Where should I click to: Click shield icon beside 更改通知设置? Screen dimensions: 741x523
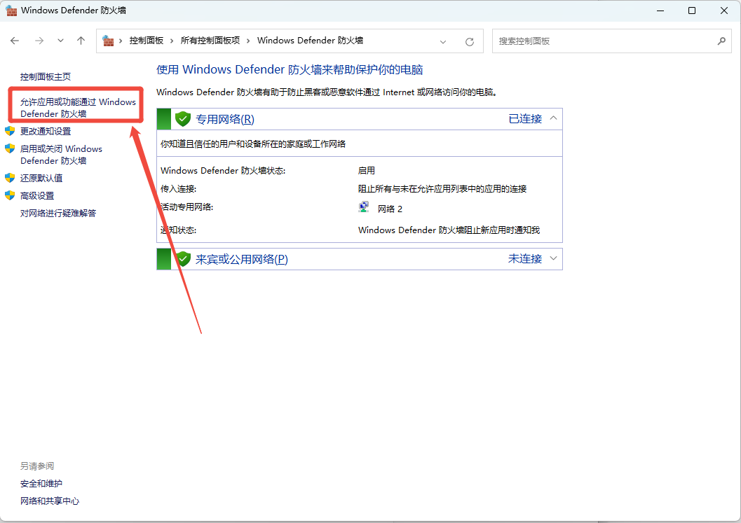pyautogui.click(x=10, y=131)
